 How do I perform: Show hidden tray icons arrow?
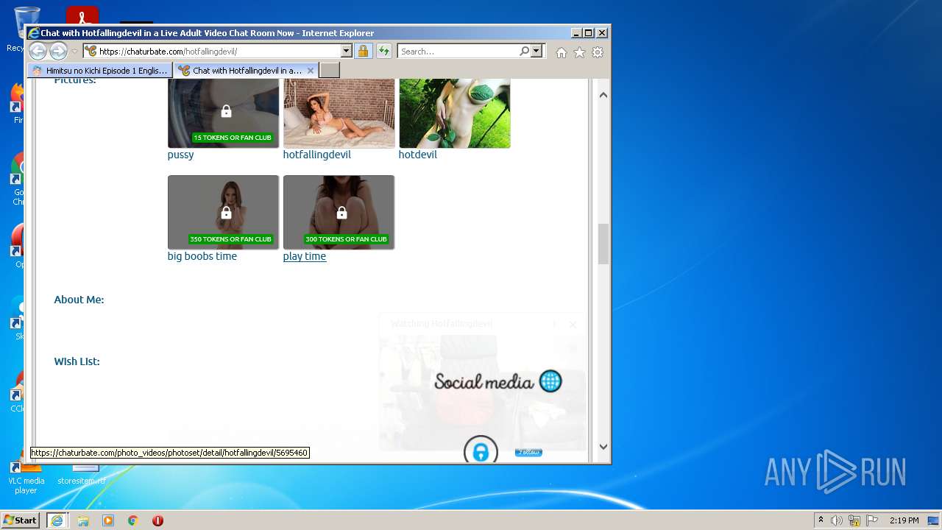coord(821,520)
